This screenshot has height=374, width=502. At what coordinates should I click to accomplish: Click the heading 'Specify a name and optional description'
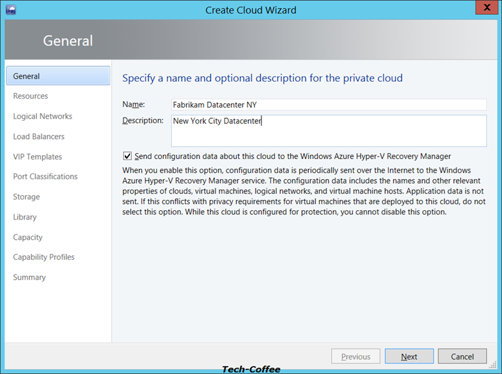(x=262, y=79)
